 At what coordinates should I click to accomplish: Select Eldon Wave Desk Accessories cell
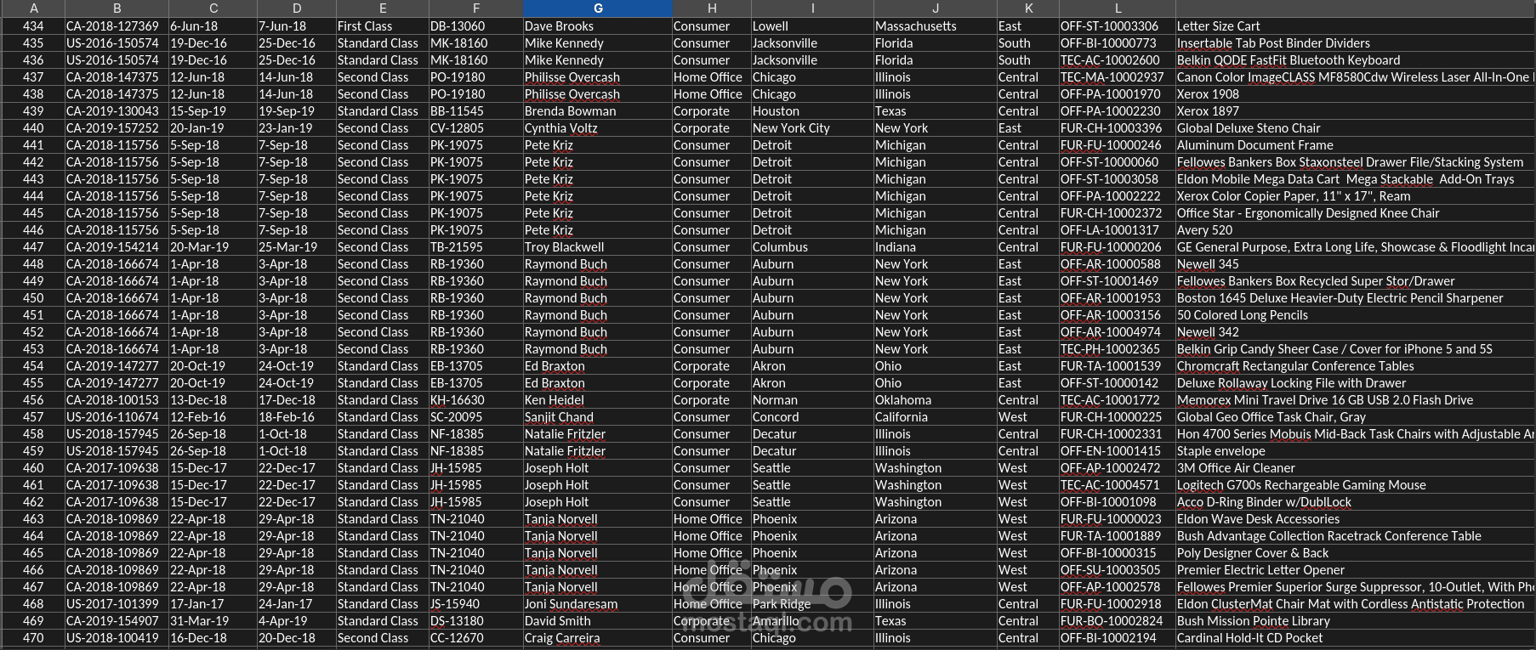point(1355,519)
